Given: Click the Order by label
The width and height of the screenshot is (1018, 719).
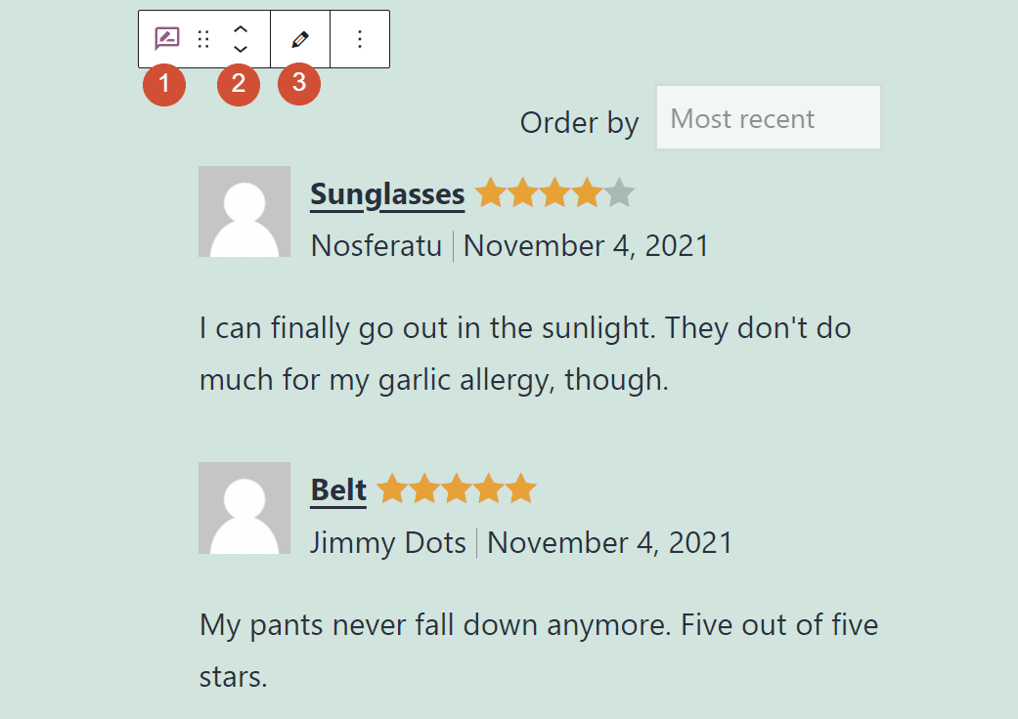Looking at the screenshot, I should 579,122.
